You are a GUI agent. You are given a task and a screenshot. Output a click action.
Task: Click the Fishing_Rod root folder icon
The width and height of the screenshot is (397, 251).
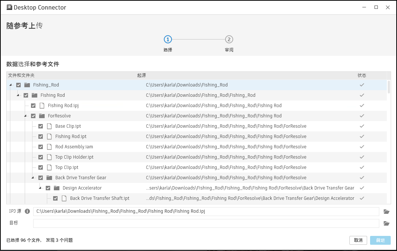pos(27,85)
